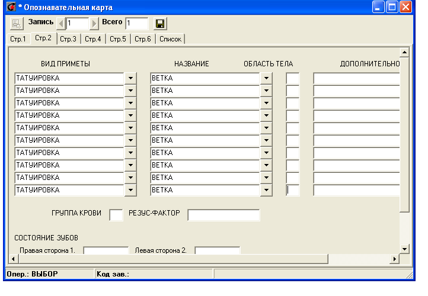Image resolution: width=428 pixels, height=296 pixels.
Task: Click the Левая сторона 2. field
Action: [x=218, y=250]
